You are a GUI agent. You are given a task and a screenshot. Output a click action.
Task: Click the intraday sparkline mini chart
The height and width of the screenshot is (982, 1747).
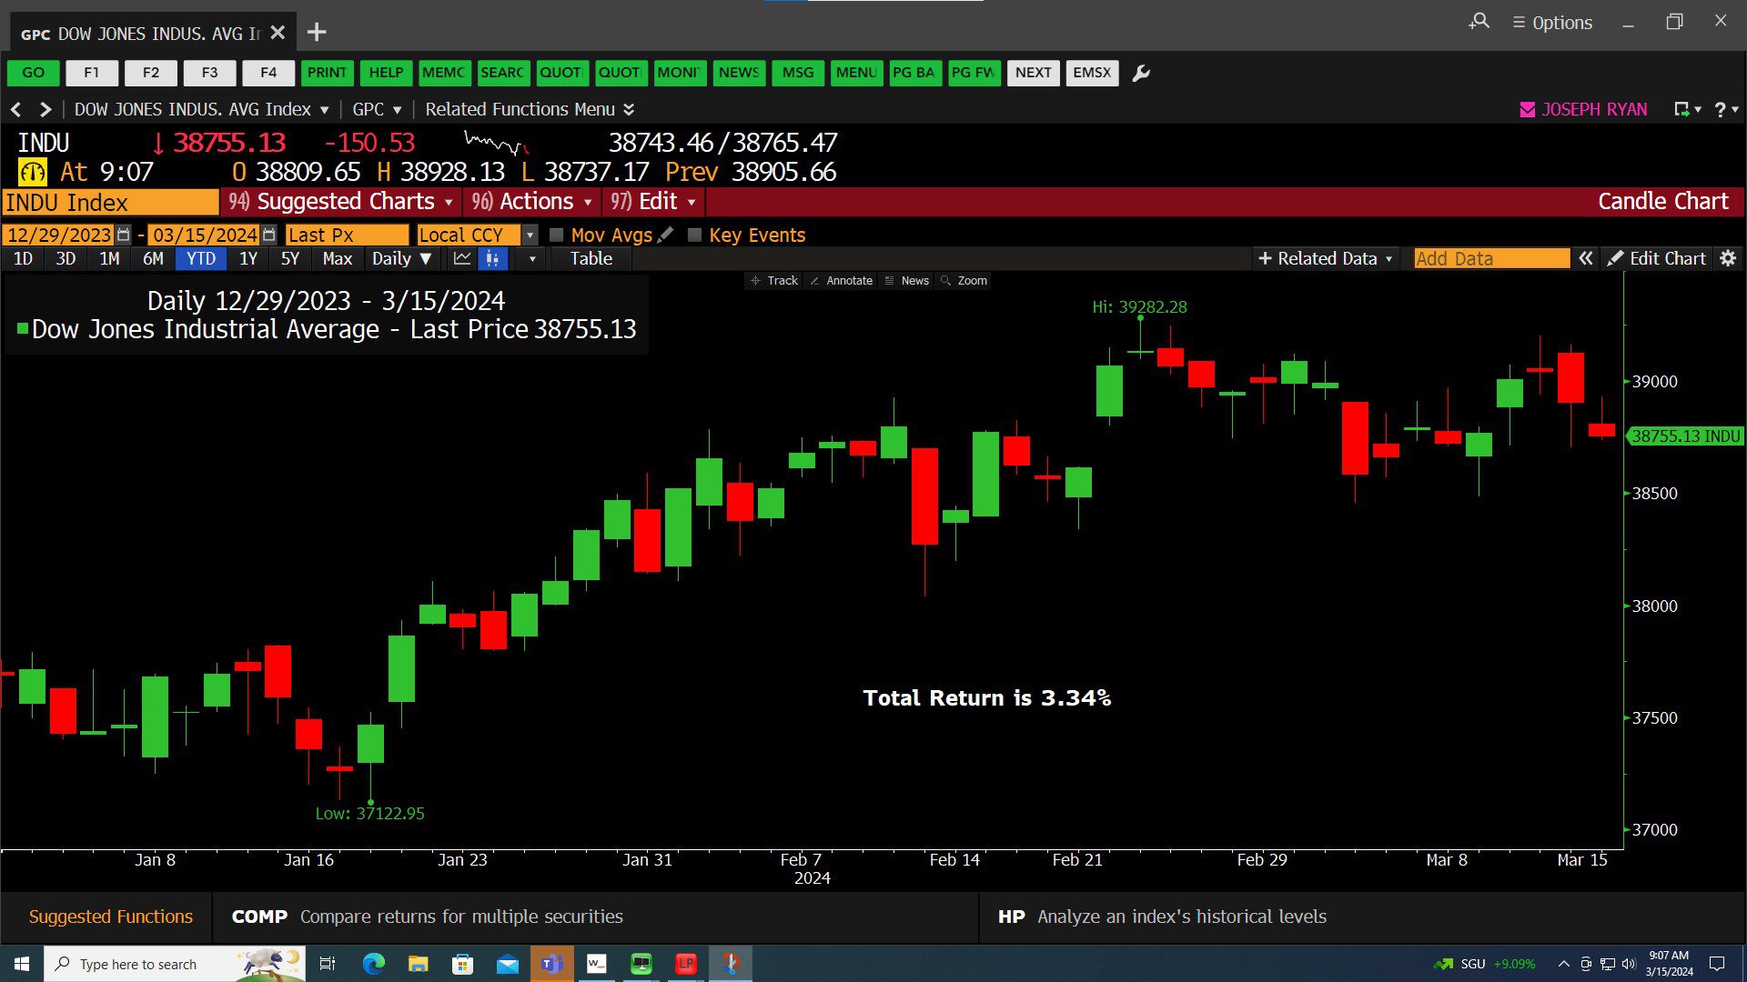(496, 143)
